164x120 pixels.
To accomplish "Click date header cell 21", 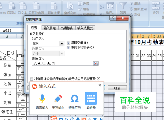I will pyautogui.click(x=138, y=56).
